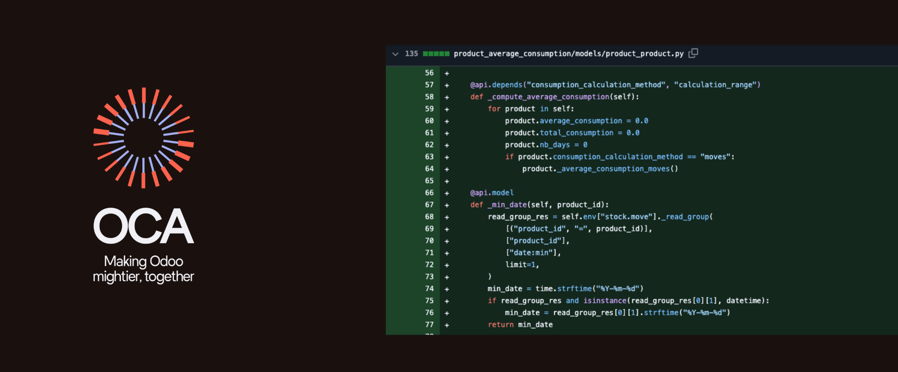Select line number 59
Screen dimensions: 898x372
click(x=429, y=109)
